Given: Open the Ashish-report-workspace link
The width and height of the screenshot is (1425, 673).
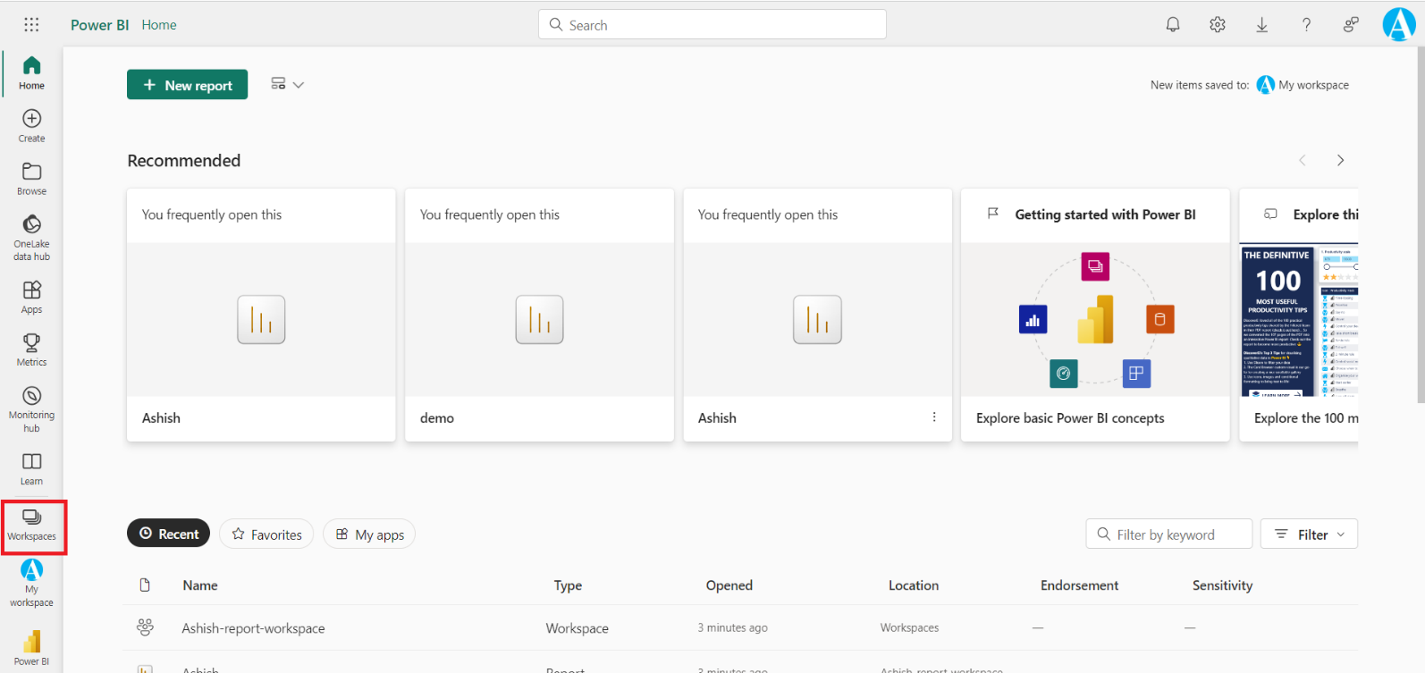Looking at the screenshot, I should [253, 628].
